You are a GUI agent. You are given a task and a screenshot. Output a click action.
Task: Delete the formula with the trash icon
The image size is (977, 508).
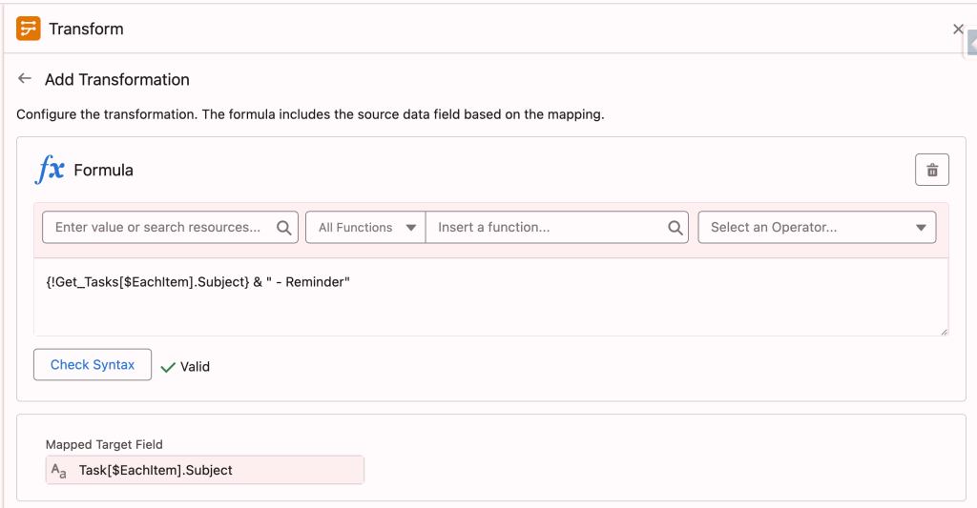pos(931,170)
